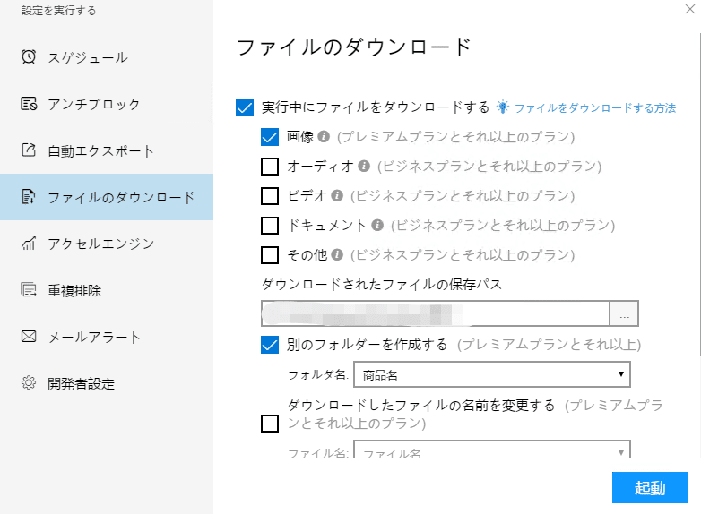Image resolution: width=701 pixels, height=514 pixels.
Task: Toggle the 別のフォルダーを作成する checkbox
Action: pos(270,345)
